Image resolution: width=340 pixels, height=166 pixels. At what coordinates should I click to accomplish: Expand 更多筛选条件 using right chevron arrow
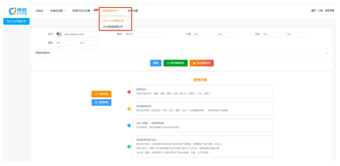[327, 53]
